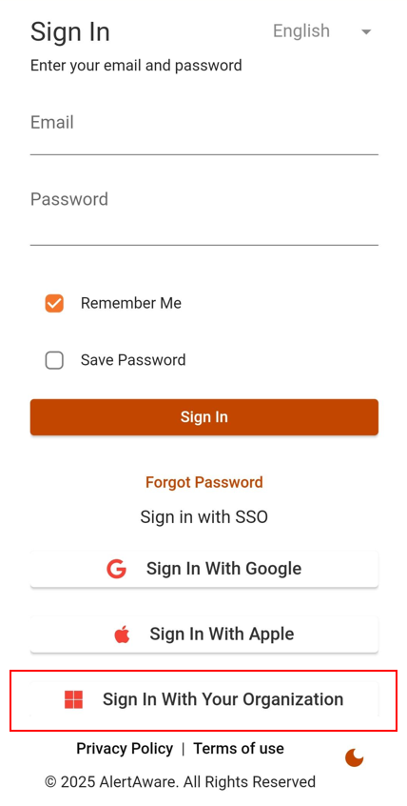The height and width of the screenshot is (806, 407).
Task: Click the Apple logo icon
Action: (x=122, y=635)
